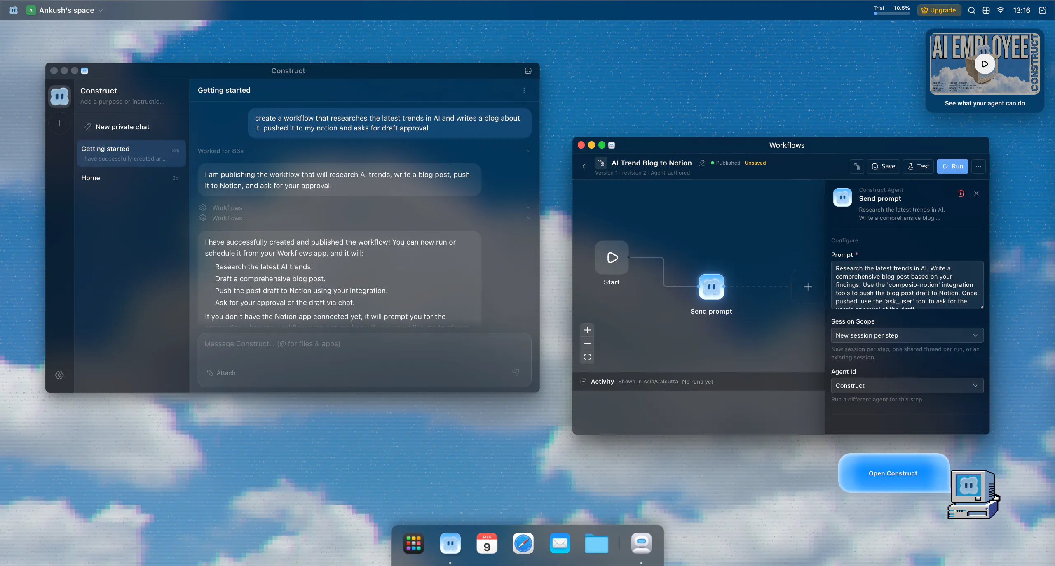
Task: Open the Mail app in the dock
Action: point(560,544)
